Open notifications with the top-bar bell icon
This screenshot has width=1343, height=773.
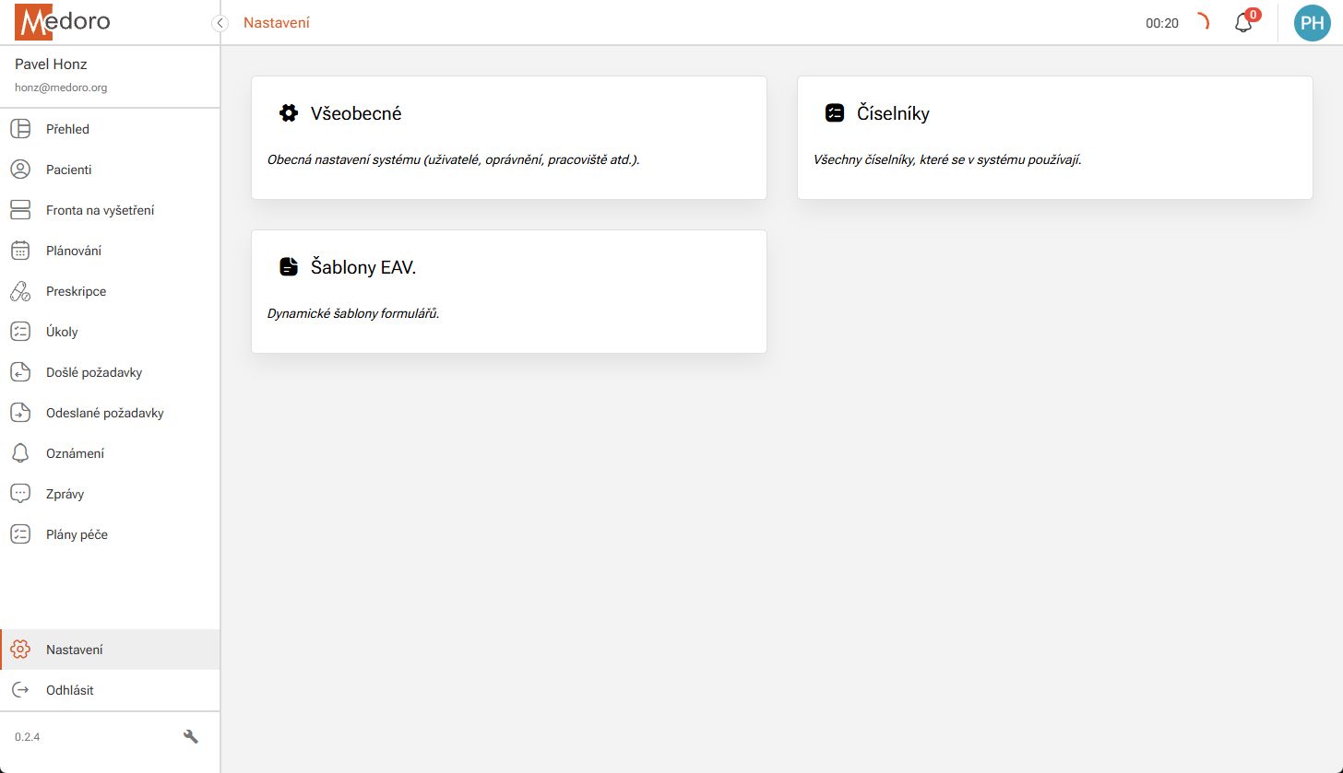1242,23
